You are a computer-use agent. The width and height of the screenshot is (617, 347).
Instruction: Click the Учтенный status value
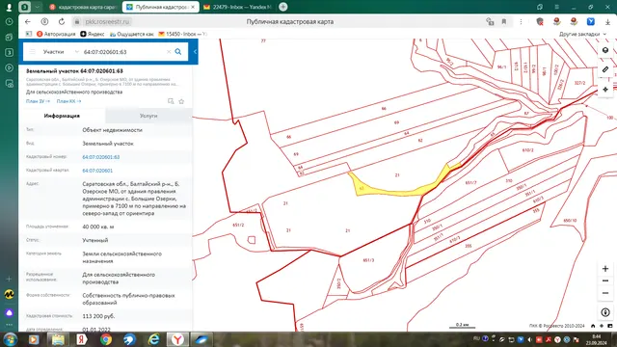point(95,240)
